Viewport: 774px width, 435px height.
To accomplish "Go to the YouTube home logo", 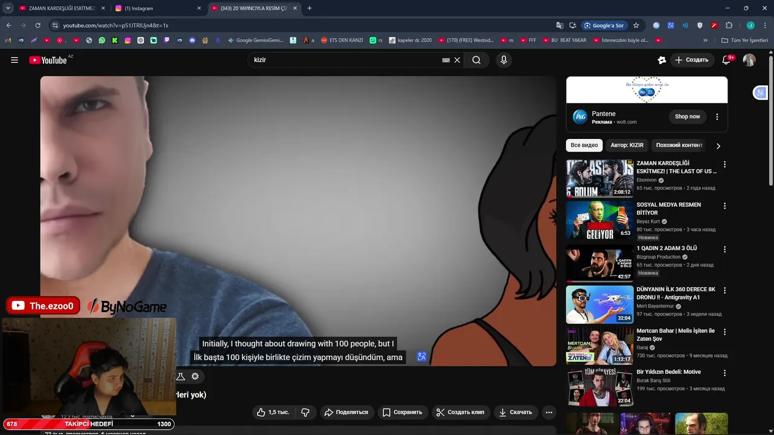I will (48, 60).
